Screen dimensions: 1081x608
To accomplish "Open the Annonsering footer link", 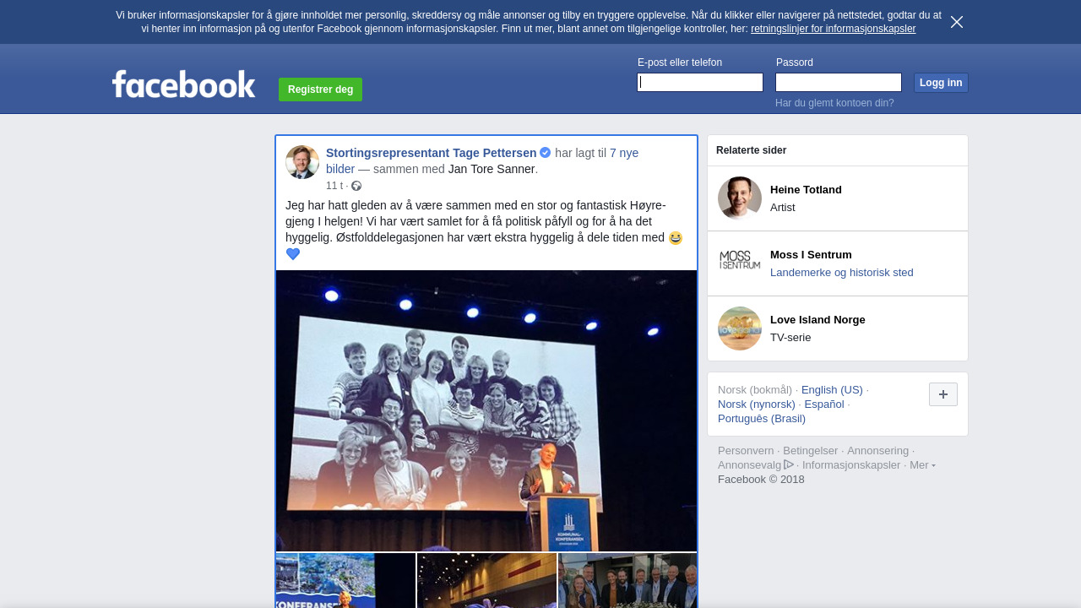I will pos(878,451).
